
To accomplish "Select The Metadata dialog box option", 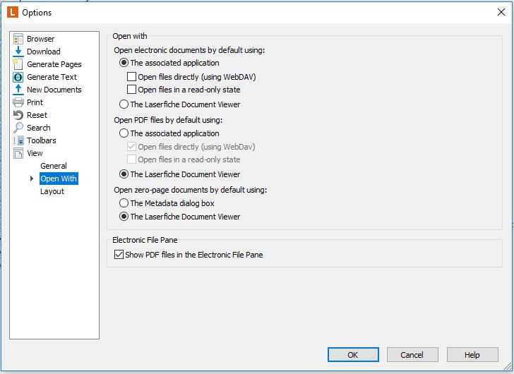I will point(124,203).
